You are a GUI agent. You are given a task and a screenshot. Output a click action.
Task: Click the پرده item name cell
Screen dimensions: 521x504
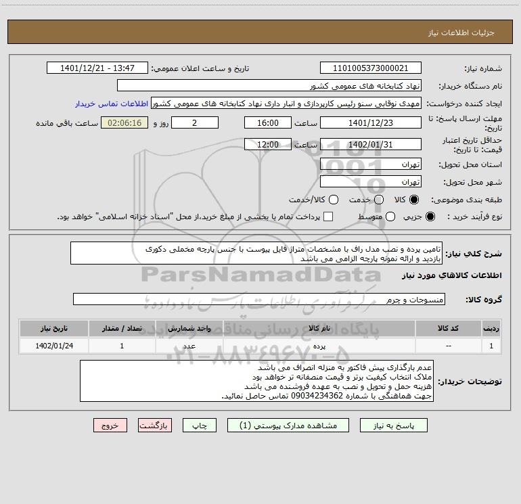click(x=319, y=346)
